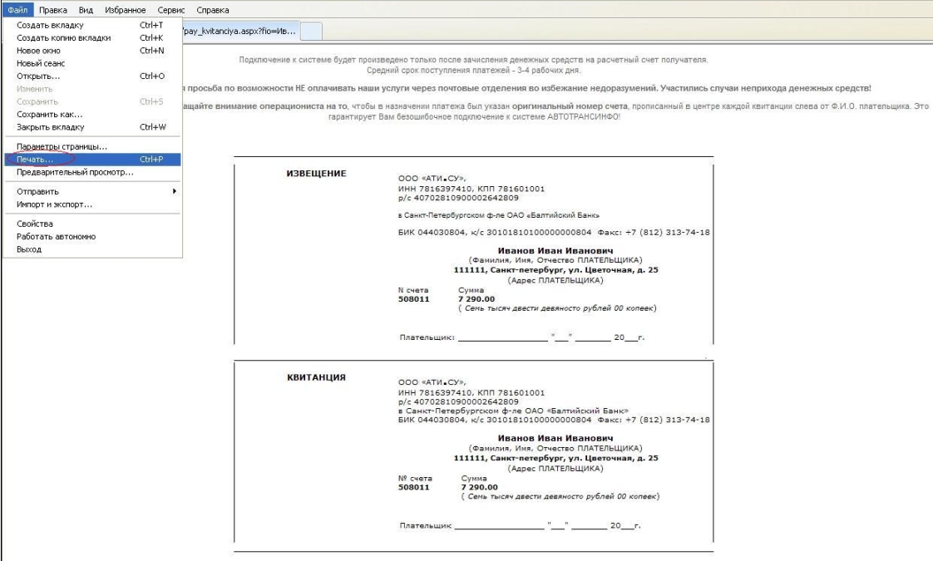The width and height of the screenshot is (933, 561).
Task: Start a Новый сеанс
Action: 41,63
